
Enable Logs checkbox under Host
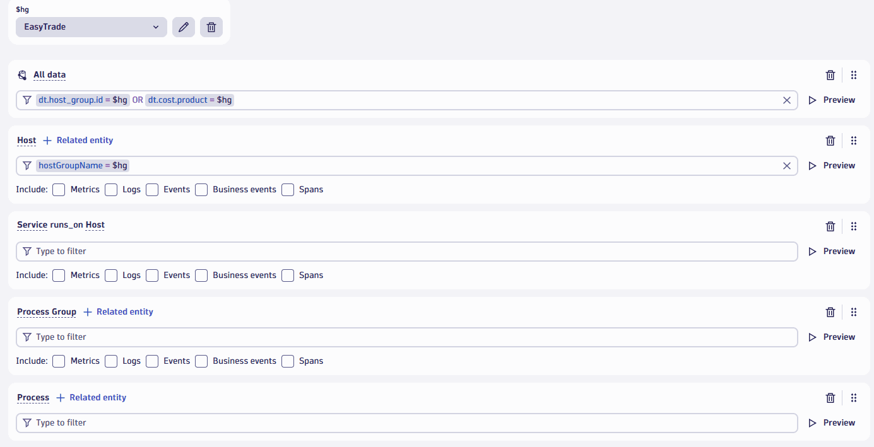(111, 190)
